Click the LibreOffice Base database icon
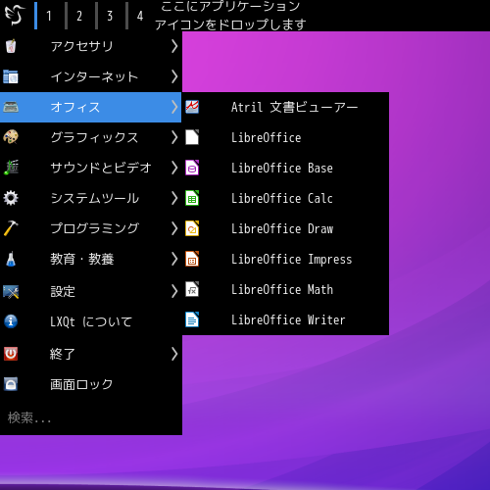This screenshot has width=490, height=490. (x=192, y=168)
